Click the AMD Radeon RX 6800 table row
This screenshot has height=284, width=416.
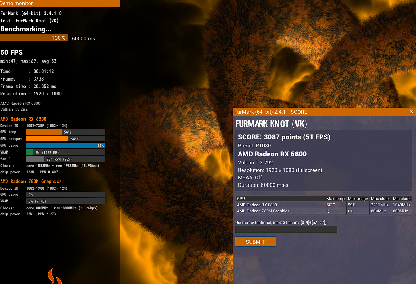click(324, 205)
